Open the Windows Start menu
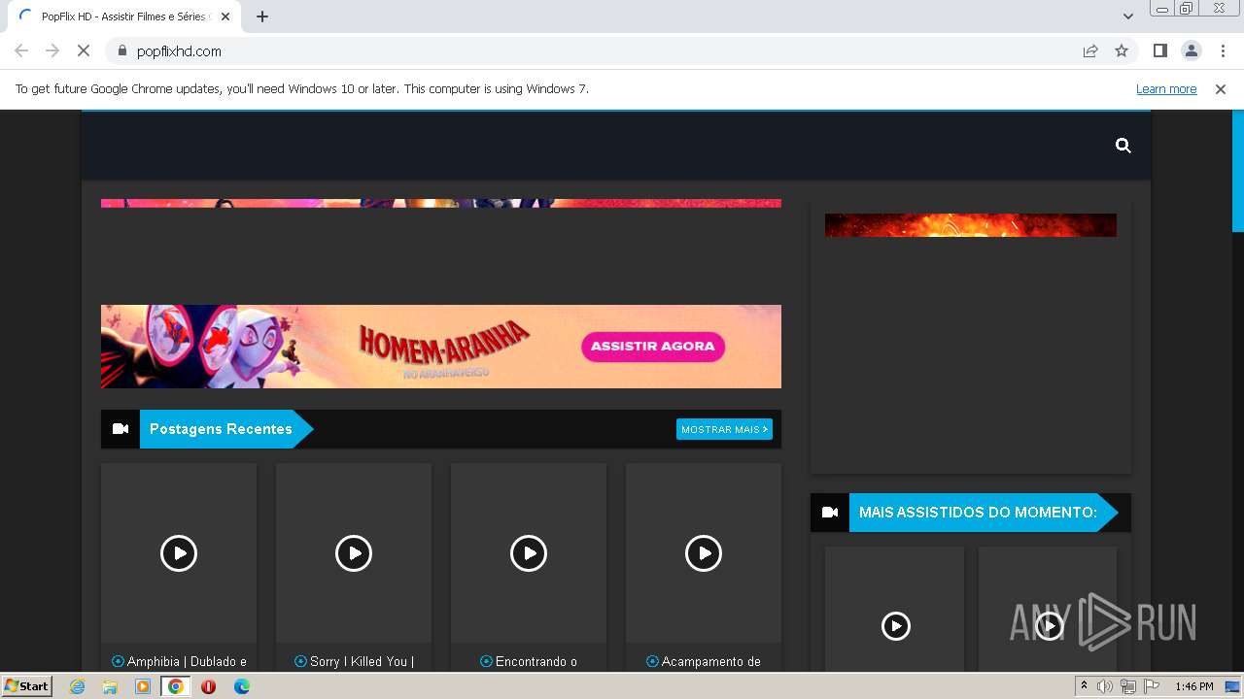 (27, 686)
